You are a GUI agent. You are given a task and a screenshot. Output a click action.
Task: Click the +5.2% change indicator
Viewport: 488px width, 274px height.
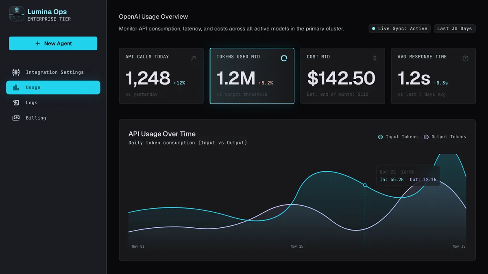coord(266,83)
